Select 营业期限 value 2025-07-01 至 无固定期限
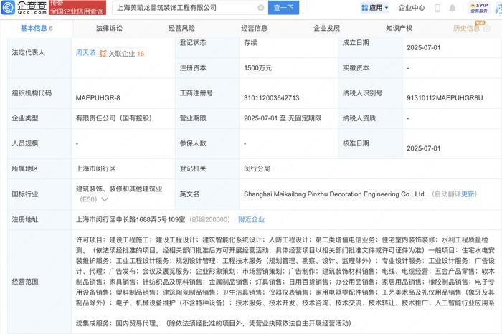 (x=283, y=118)
